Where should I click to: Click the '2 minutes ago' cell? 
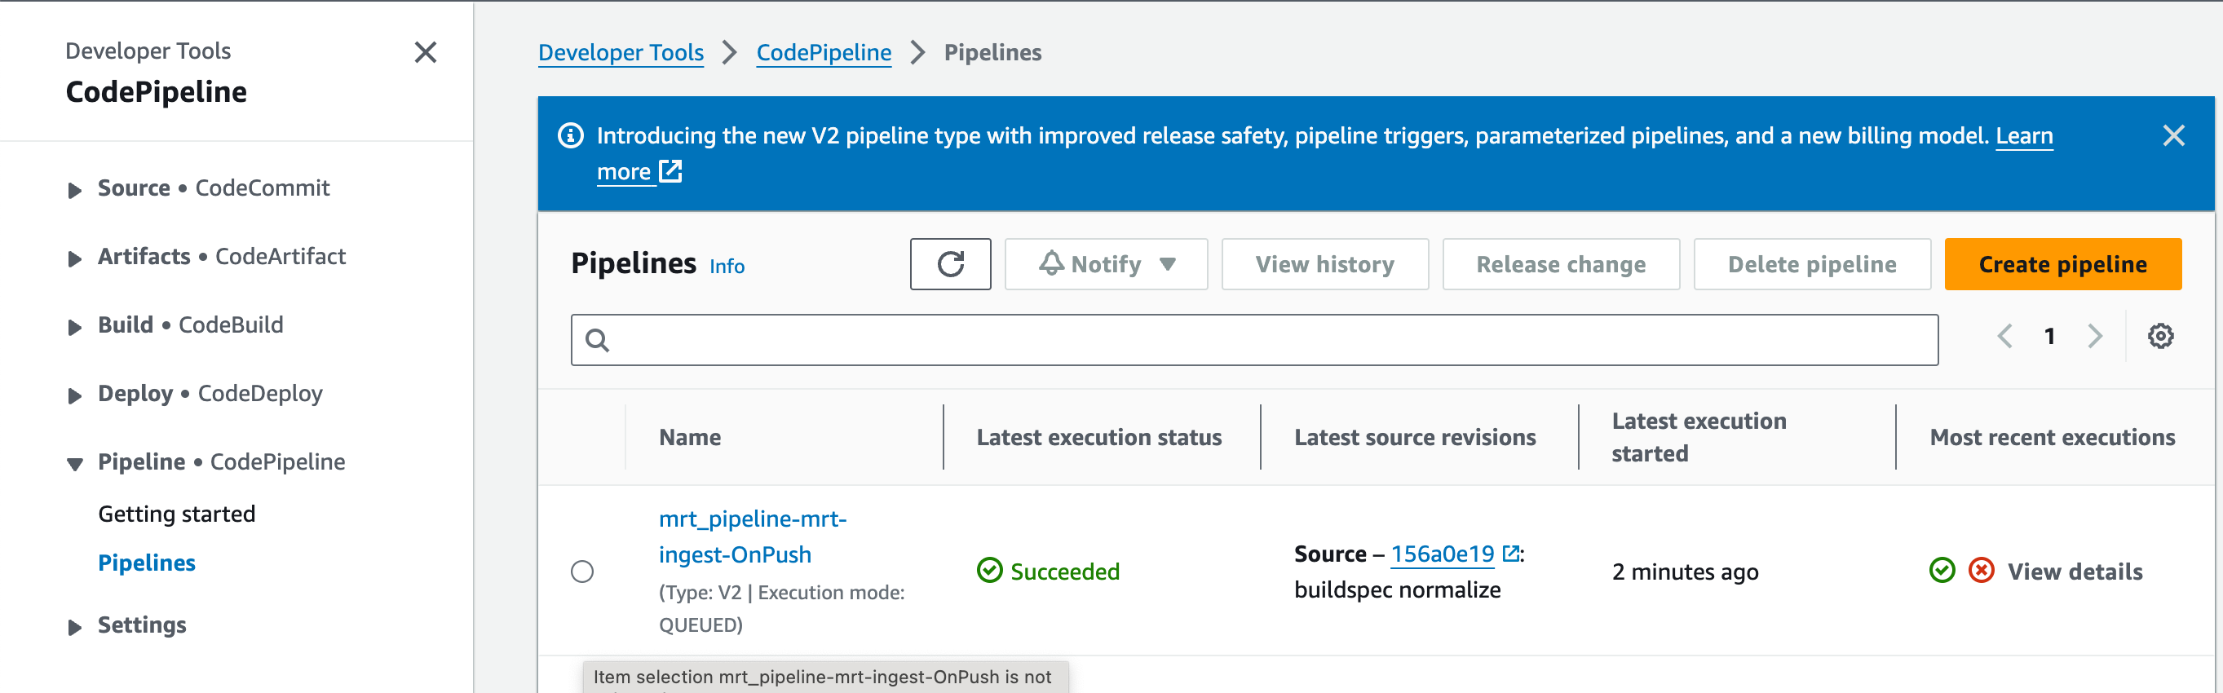(1685, 572)
